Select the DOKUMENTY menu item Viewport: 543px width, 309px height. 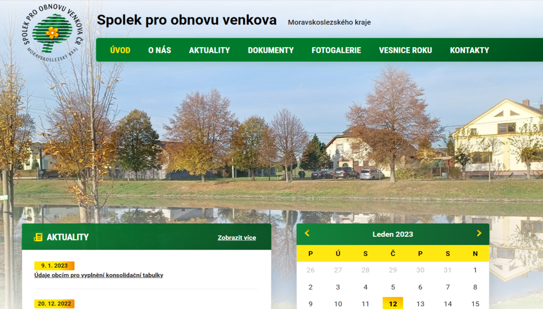pyautogui.click(x=271, y=50)
